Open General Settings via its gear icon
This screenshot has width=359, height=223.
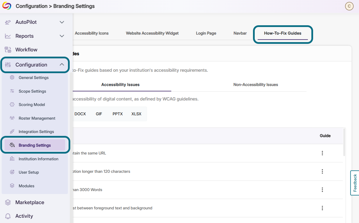point(12,78)
